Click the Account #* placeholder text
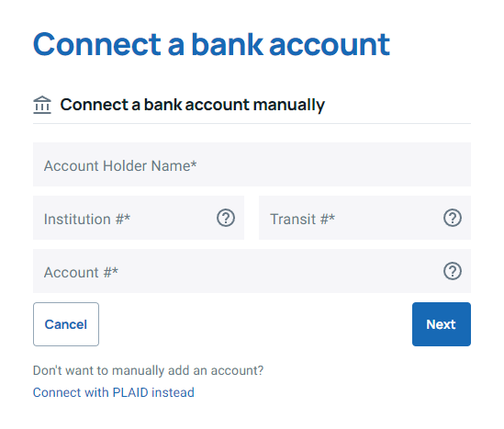 click(x=81, y=273)
